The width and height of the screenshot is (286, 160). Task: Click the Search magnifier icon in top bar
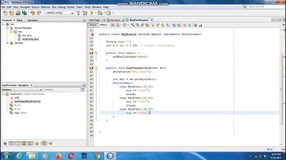coord(245,7)
